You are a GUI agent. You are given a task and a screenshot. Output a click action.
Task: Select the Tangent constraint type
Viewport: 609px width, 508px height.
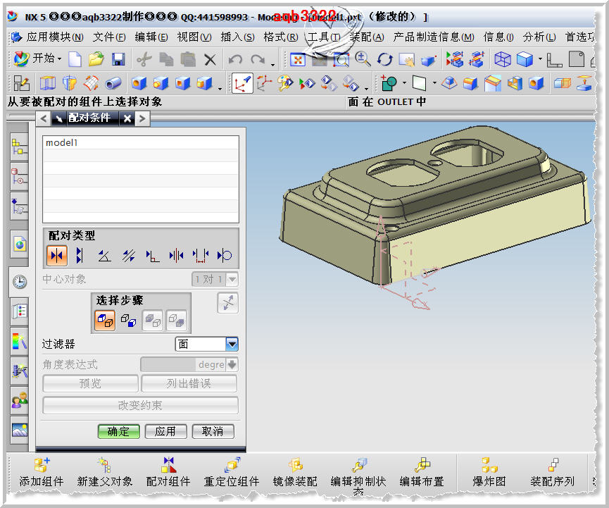coord(224,255)
